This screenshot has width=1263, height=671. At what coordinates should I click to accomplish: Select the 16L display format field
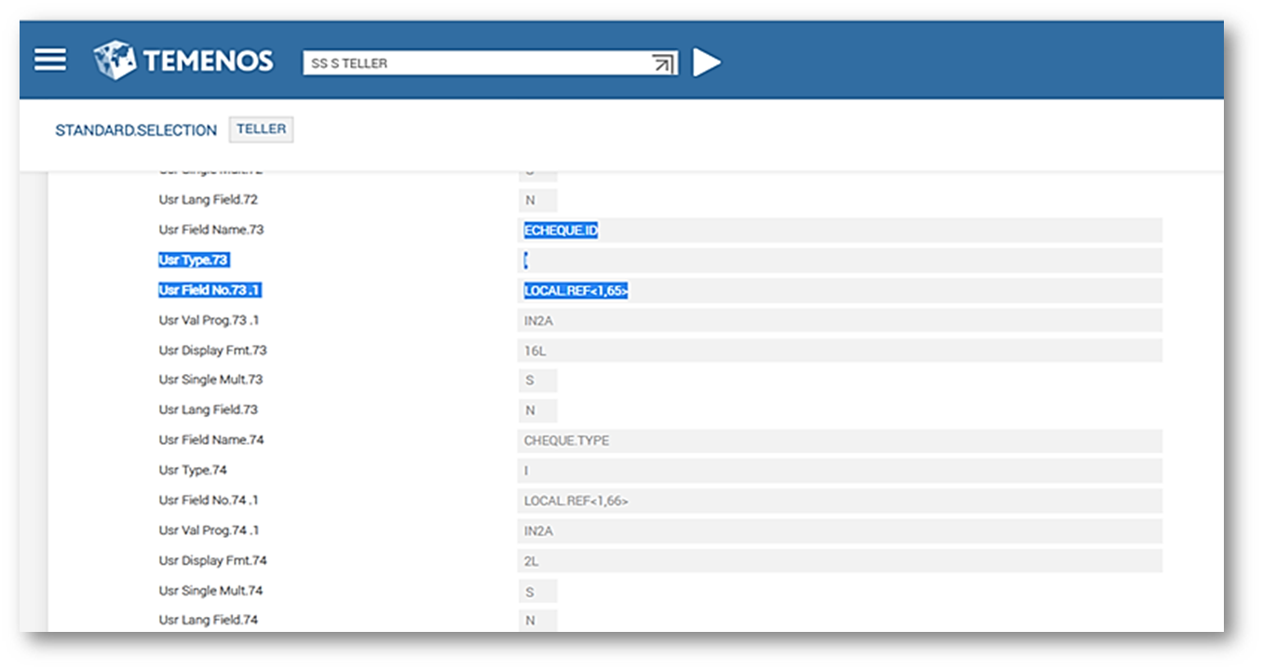click(x=838, y=351)
